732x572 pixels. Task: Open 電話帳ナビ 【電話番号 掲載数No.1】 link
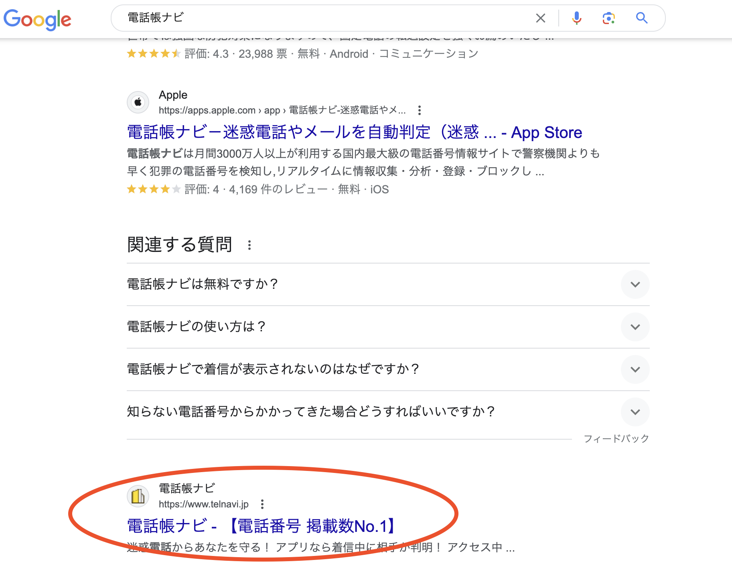(263, 526)
